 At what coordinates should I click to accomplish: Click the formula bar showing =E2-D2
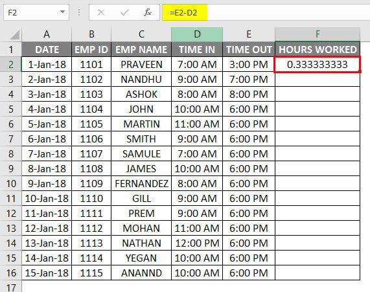266,12
